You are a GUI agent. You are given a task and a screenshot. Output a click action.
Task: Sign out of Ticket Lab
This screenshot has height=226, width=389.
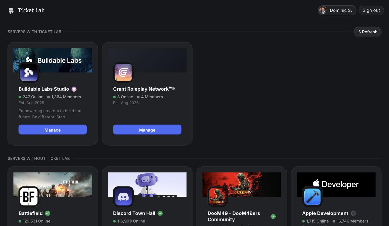tap(371, 10)
